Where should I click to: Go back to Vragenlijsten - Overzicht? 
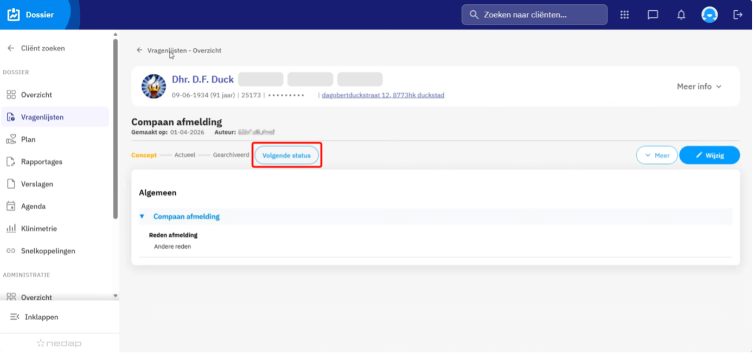tap(179, 50)
